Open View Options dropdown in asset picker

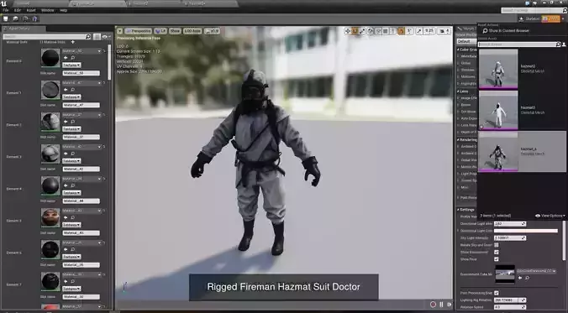coord(550,216)
